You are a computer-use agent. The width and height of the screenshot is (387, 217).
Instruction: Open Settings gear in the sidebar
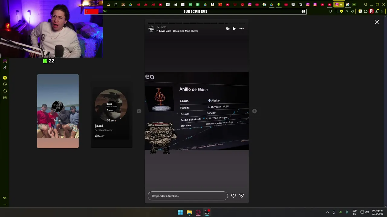5,98
